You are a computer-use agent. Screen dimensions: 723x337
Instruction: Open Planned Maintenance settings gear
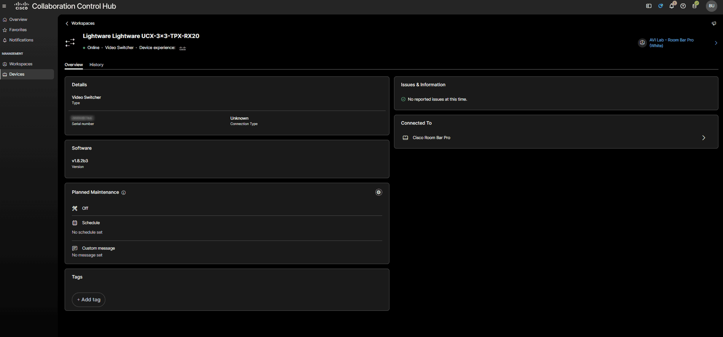tap(379, 192)
